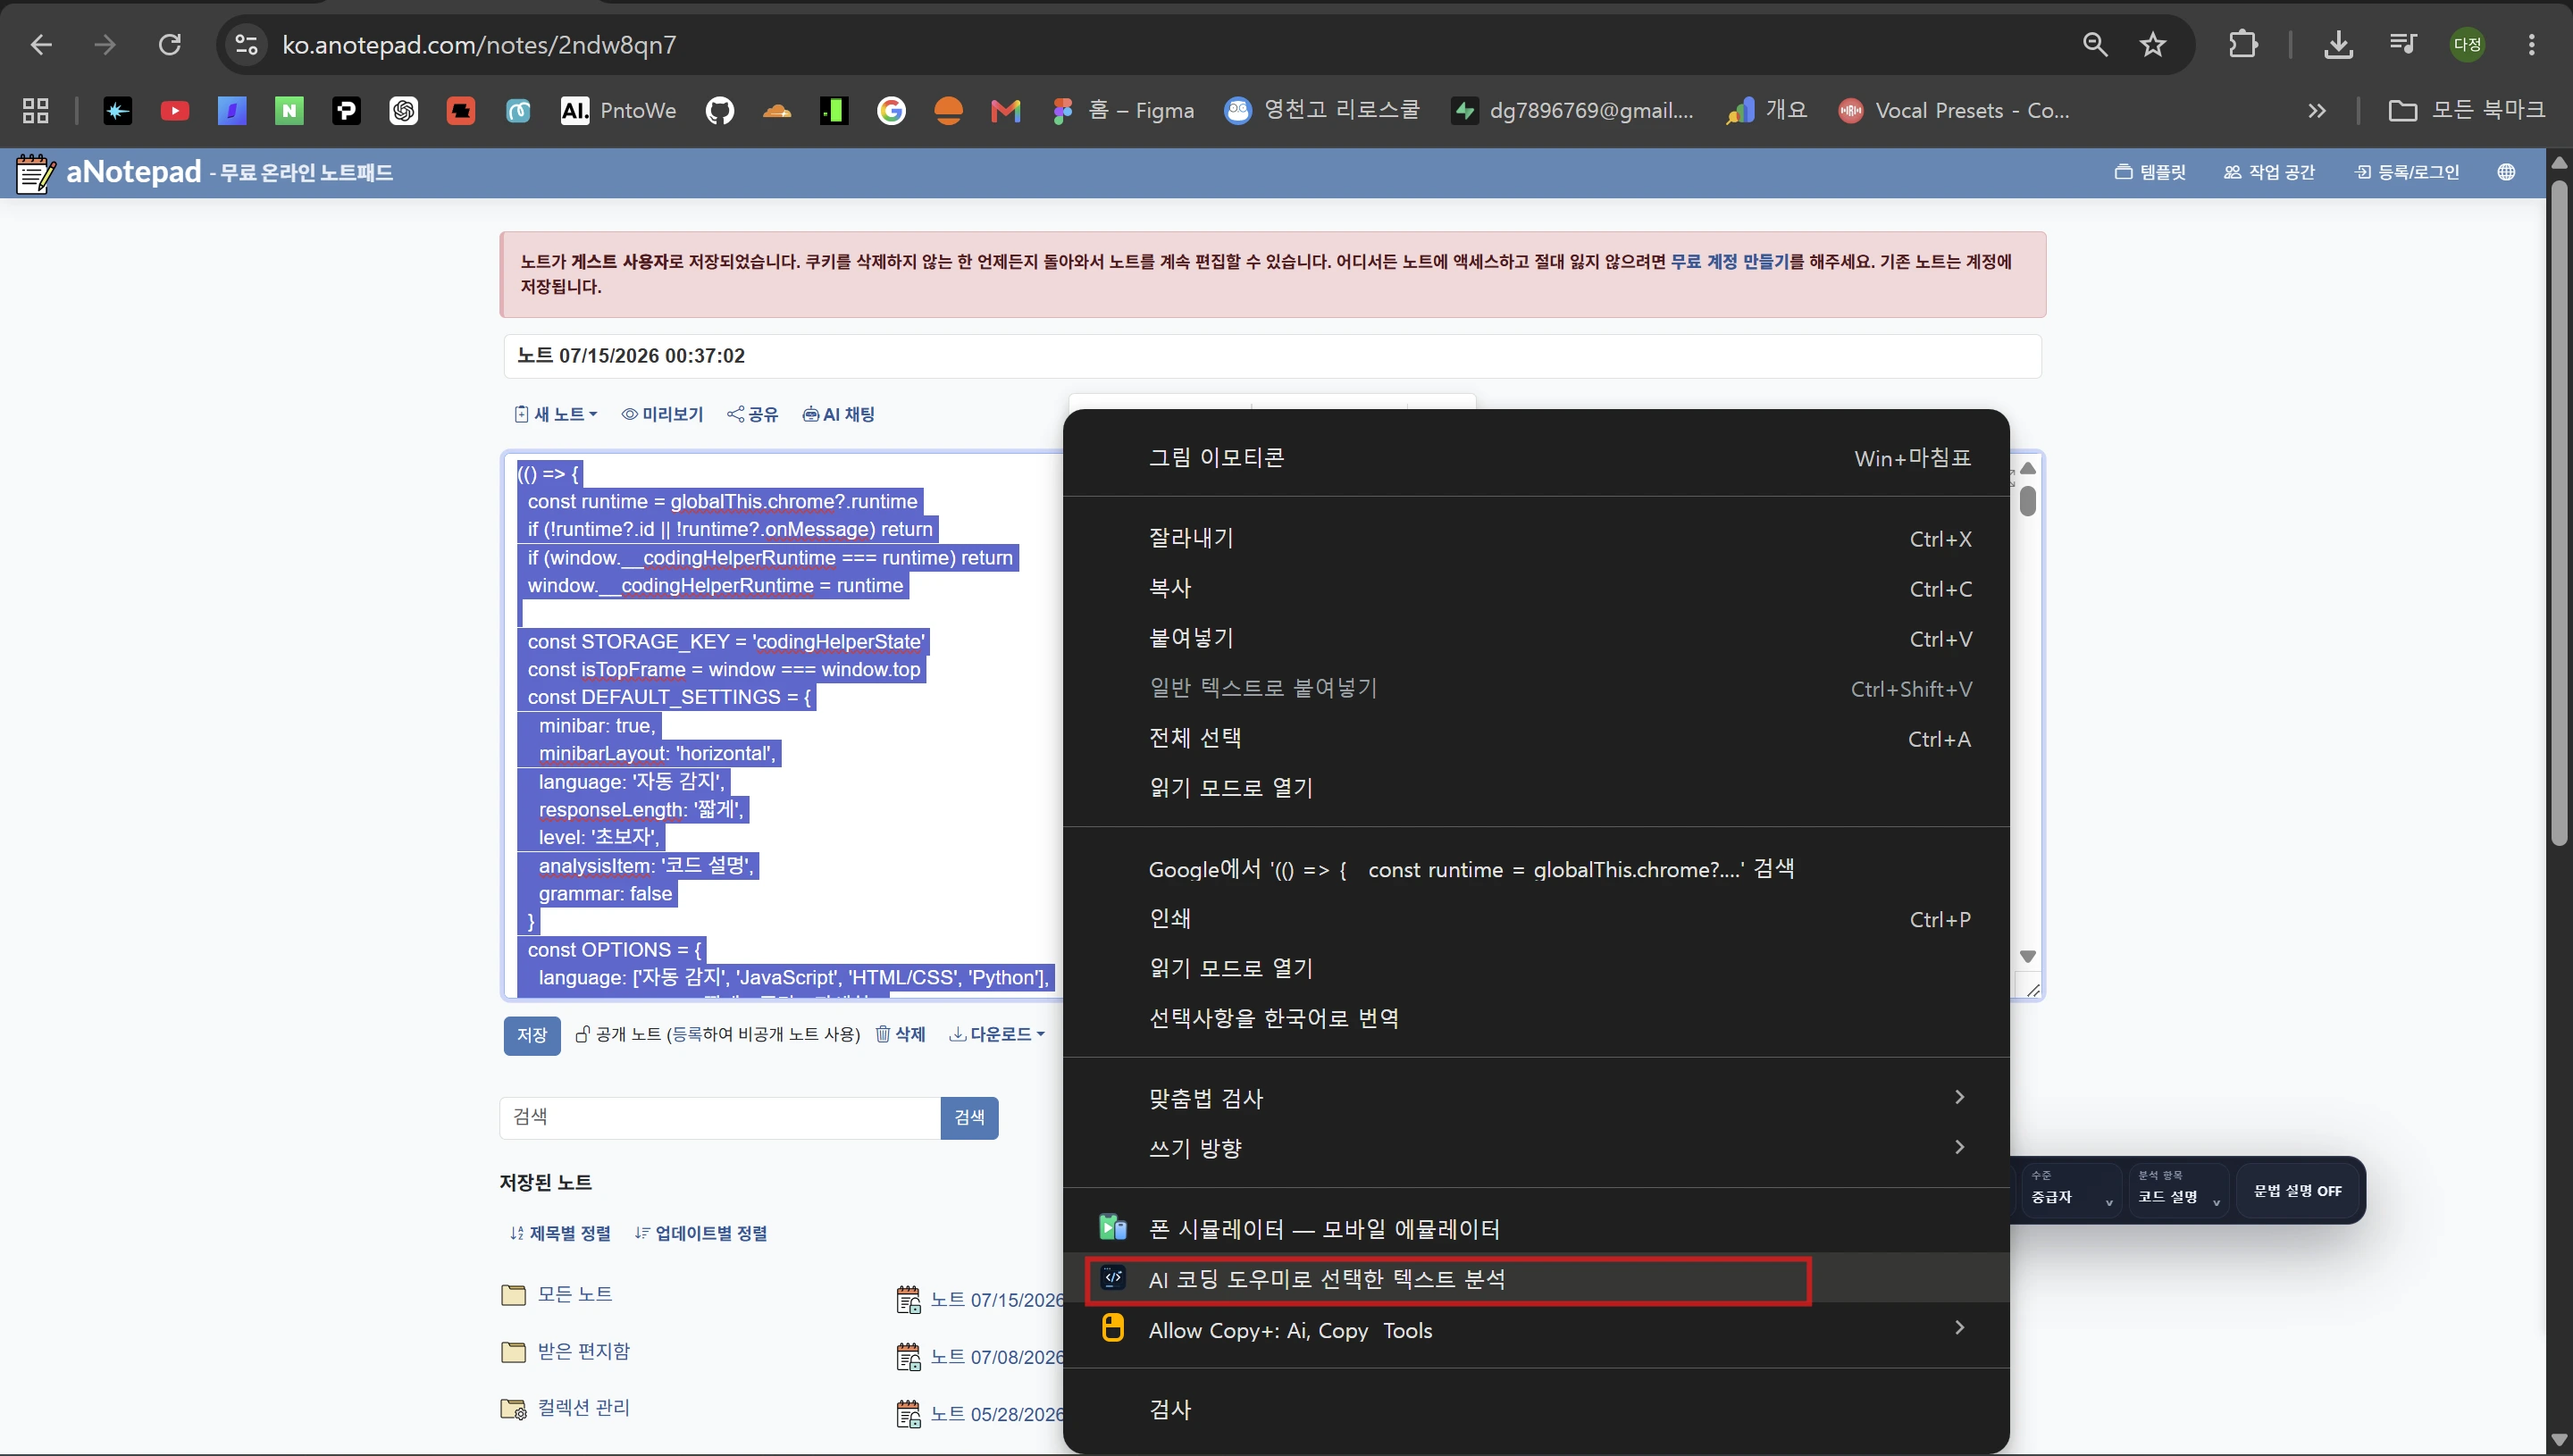Open the Gmail bookmark icon

point(1005,111)
